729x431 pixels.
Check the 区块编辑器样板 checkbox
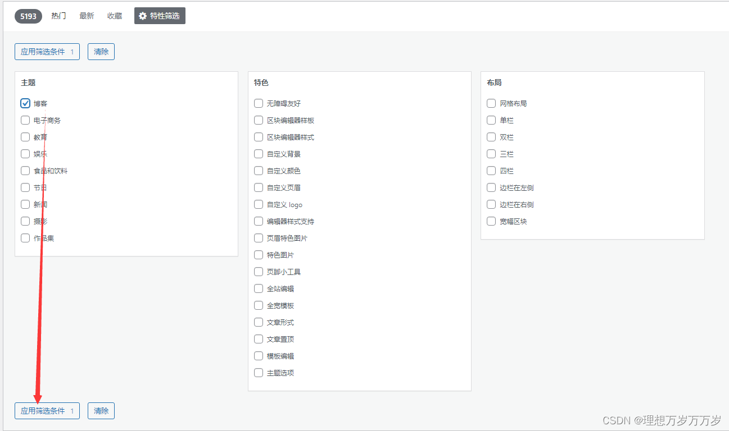tap(259, 120)
